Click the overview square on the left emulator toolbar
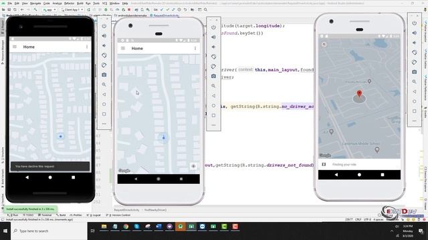The height and width of the screenshot is (240, 428). click(104, 114)
